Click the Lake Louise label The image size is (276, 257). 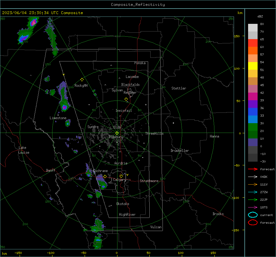24,150
